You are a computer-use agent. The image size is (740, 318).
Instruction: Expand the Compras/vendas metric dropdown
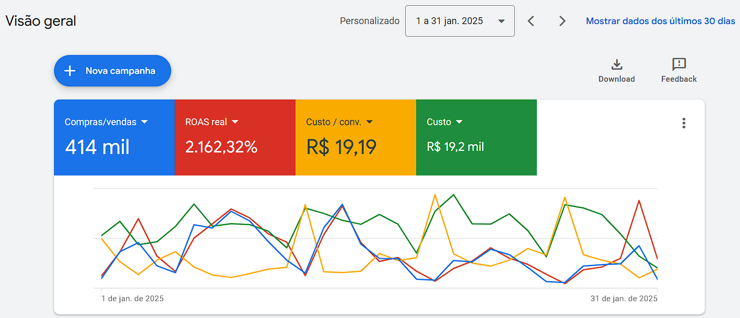point(144,121)
